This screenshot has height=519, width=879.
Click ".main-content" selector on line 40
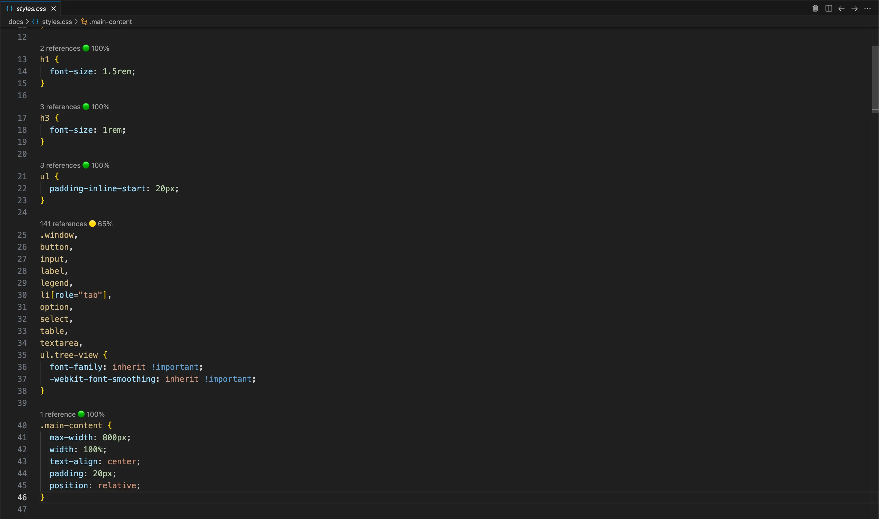click(71, 425)
